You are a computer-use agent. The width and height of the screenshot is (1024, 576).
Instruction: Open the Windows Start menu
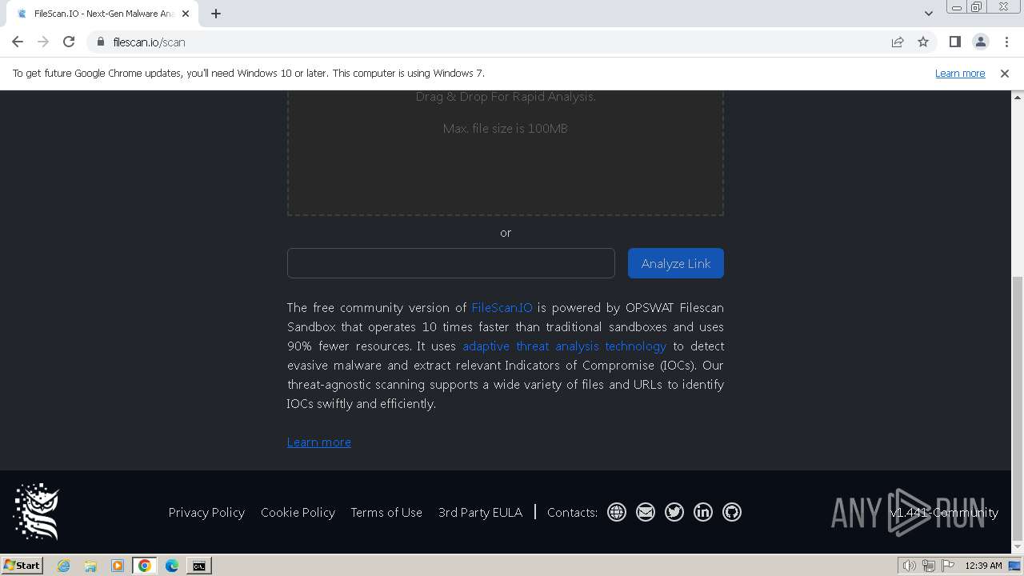click(22, 565)
